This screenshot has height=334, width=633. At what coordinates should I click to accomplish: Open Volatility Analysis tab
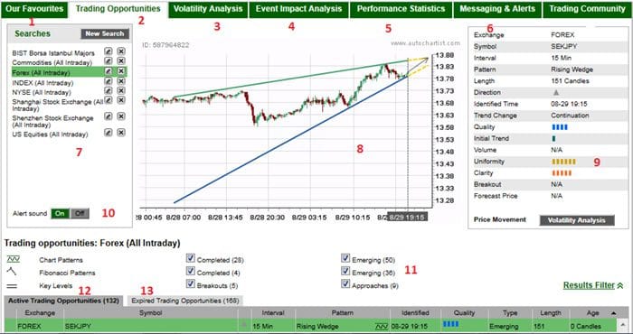(x=208, y=9)
